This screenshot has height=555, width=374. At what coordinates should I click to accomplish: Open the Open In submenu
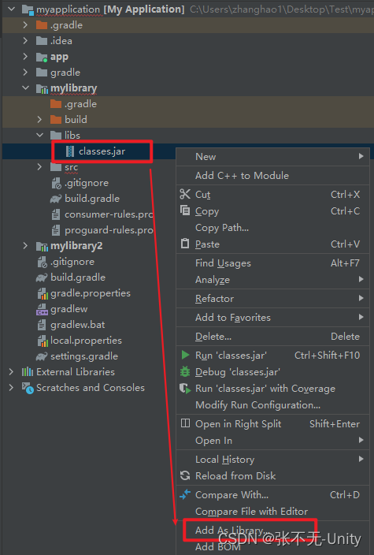272,441
